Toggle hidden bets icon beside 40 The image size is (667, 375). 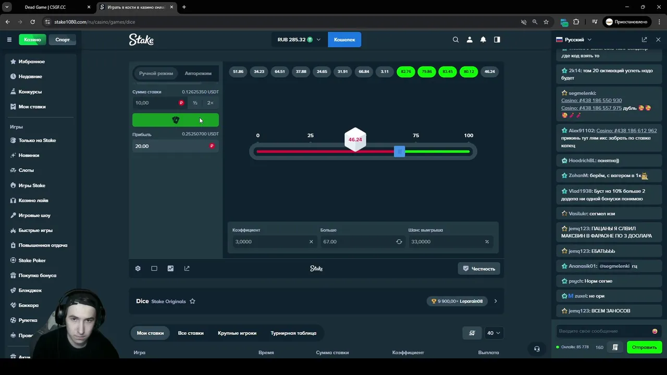472,333
